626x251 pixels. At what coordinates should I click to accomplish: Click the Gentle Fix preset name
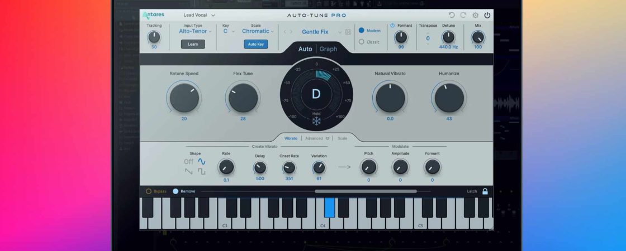click(x=315, y=32)
